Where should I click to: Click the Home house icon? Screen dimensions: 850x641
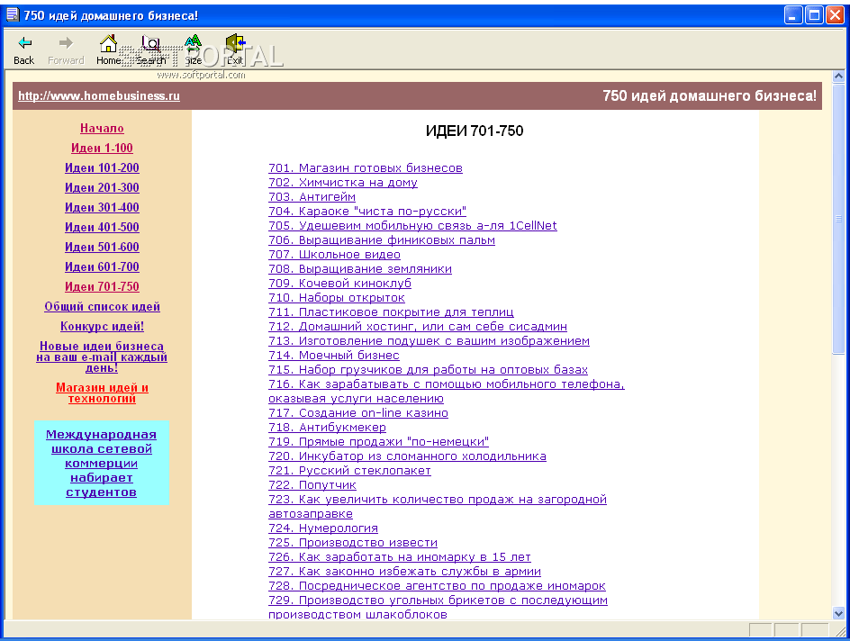pos(108,43)
